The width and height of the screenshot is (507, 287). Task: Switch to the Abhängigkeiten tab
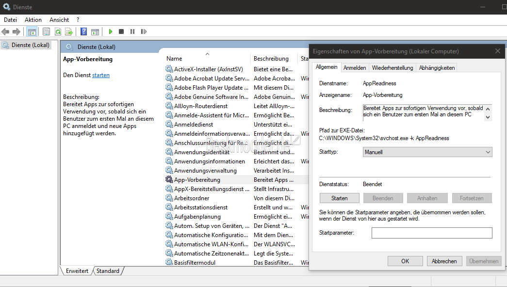(437, 67)
